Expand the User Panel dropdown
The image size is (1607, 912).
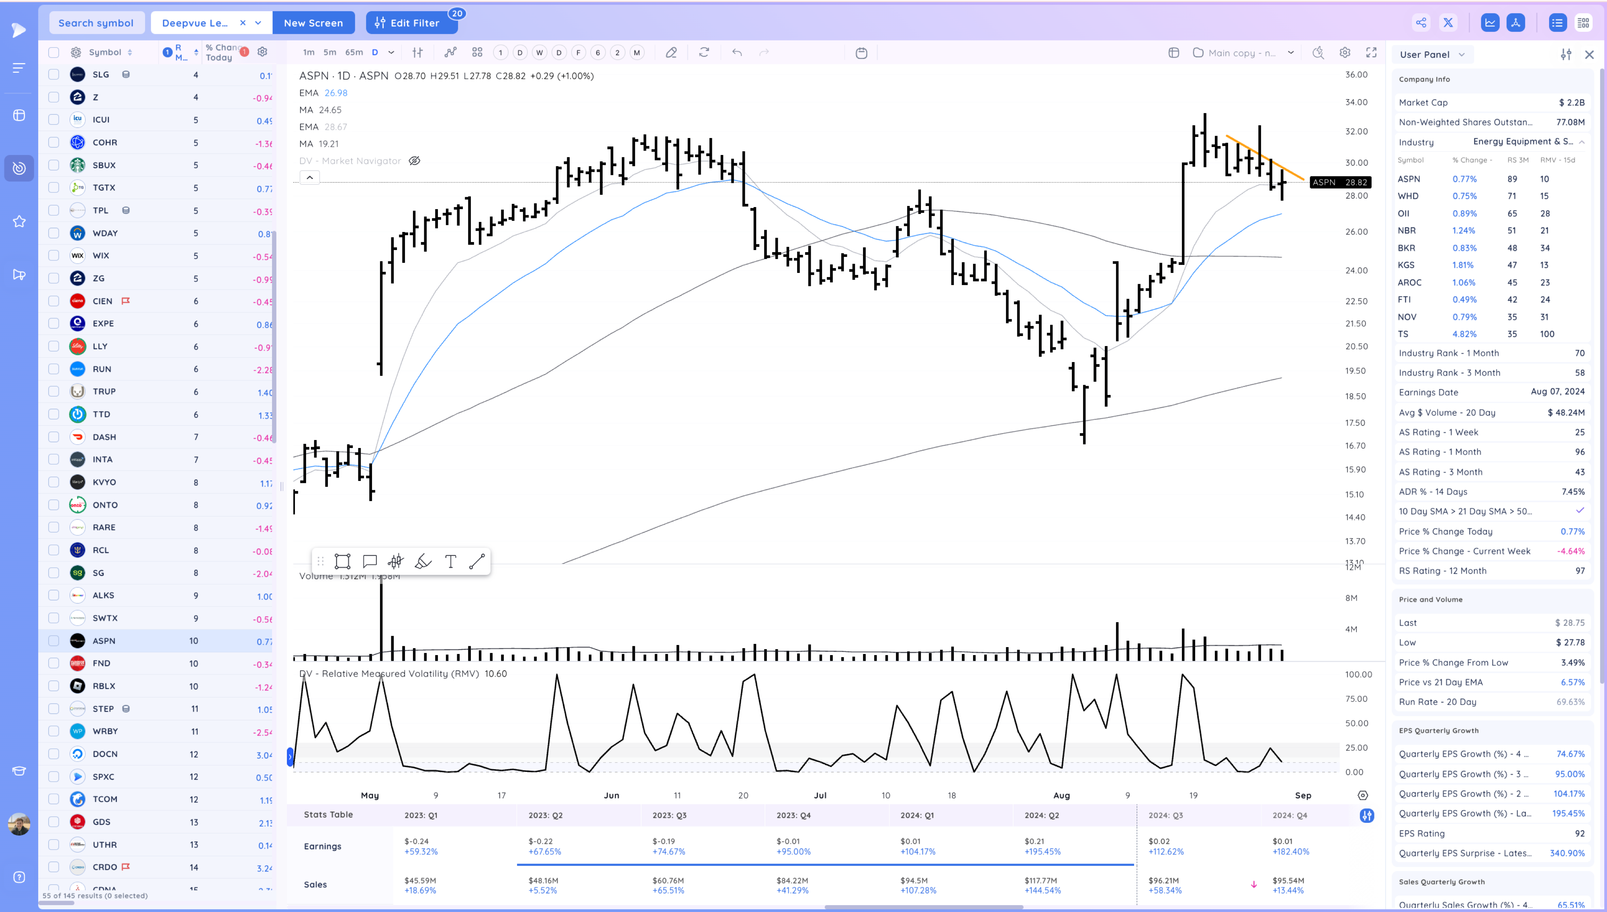tap(1432, 55)
